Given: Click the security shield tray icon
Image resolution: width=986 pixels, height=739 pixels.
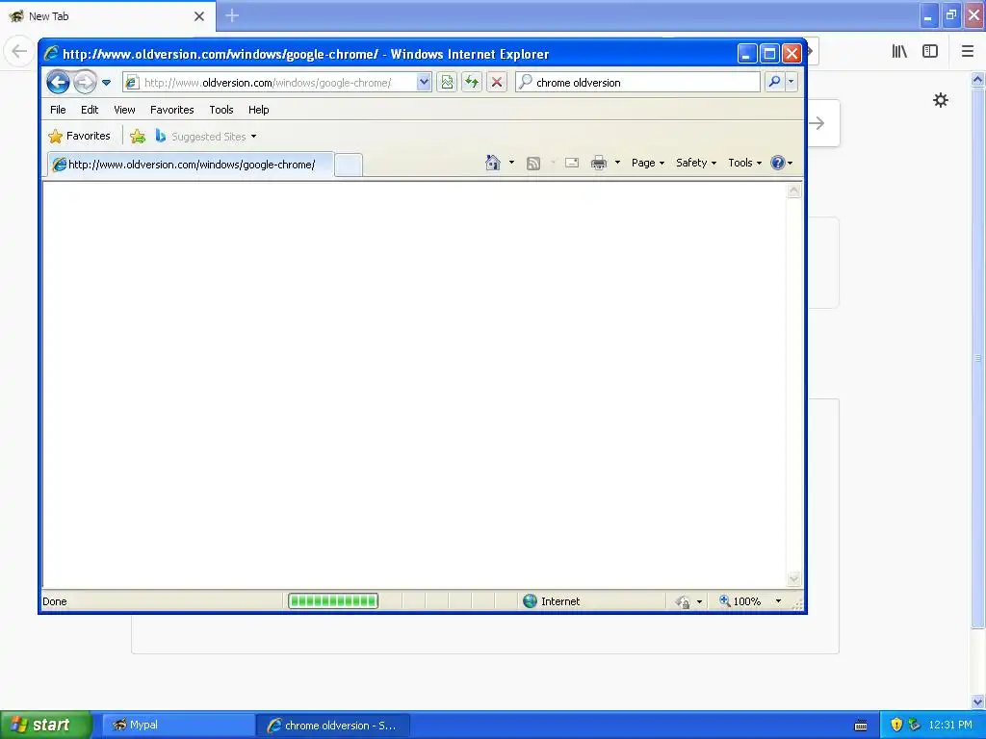Looking at the screenshot, I should (896, 725).
